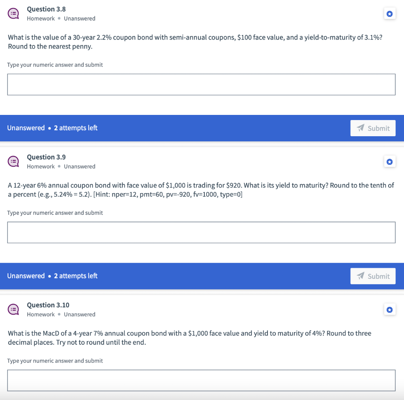Click Unanswered status in the second blue bar
The width and height of the screenshot is (404, 400).
(x=26, y=276)
